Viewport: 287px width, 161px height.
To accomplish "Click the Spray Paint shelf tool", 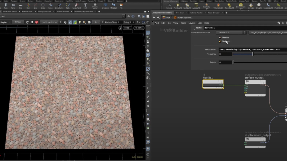I will [76, 6].
